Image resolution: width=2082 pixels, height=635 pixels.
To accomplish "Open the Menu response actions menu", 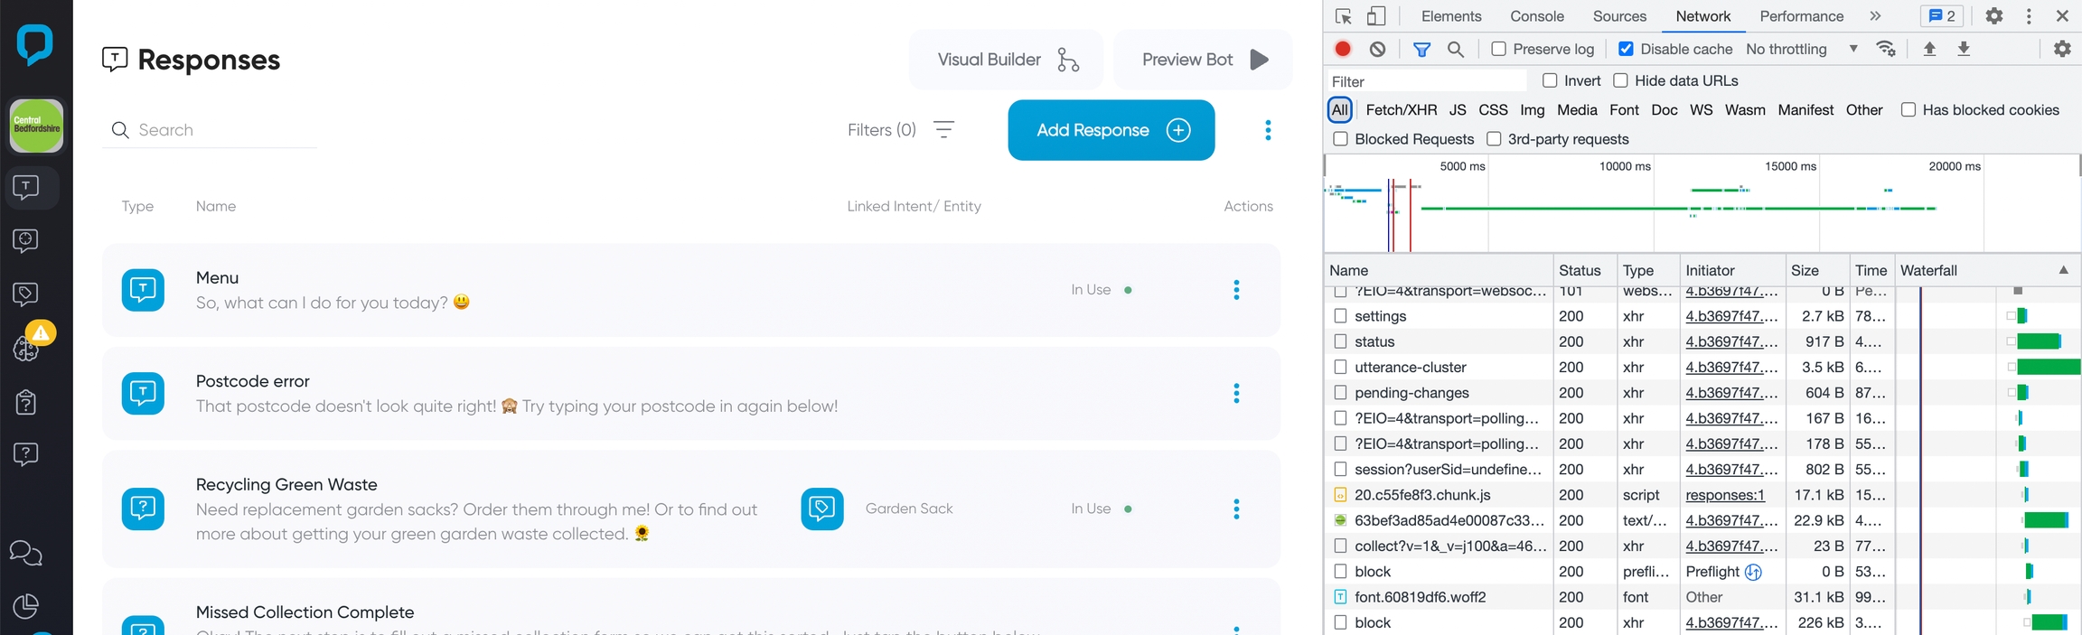I will [x=1236, y=290].
